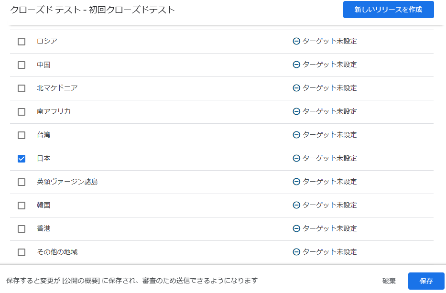Click ターゲット未設定 text in 台湾 row
This screenshot has height=293, width=446.
329,135
